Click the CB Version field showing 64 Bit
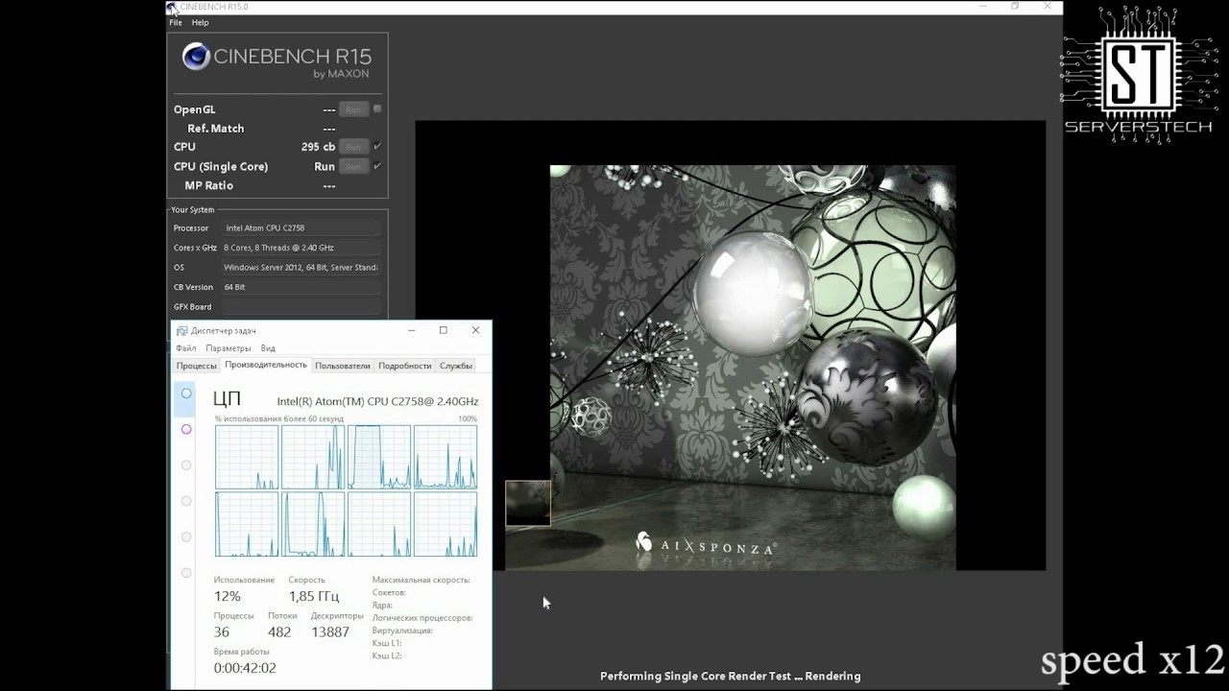 [301, 287]
